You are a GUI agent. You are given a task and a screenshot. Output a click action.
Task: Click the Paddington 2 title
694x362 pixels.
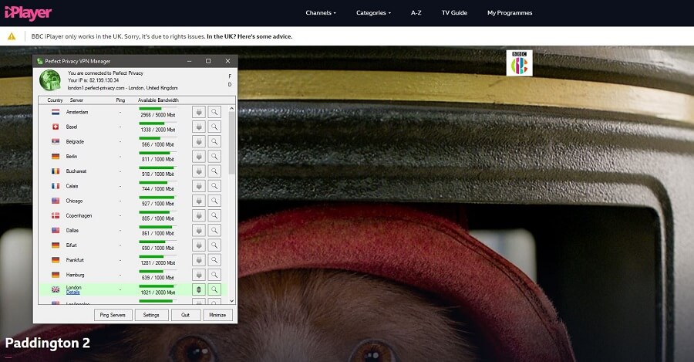[47, 343]
